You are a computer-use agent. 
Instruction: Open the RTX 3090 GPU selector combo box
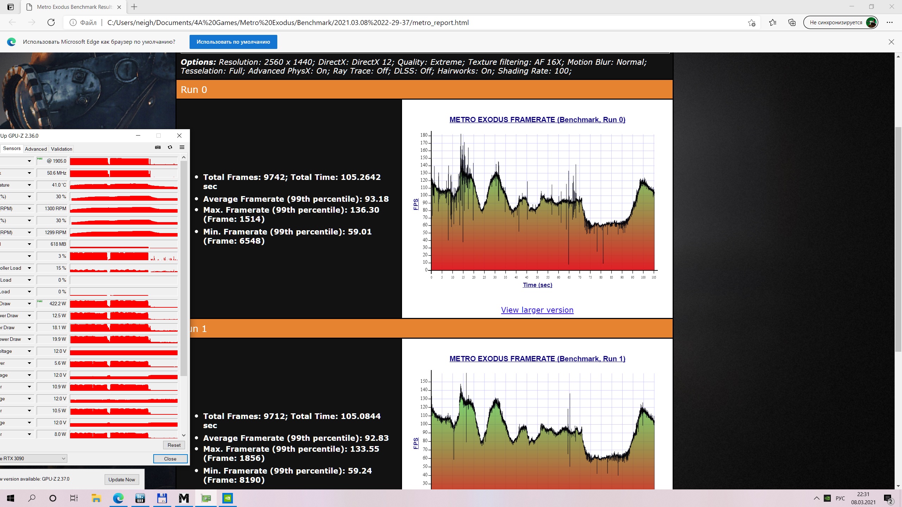33,458
